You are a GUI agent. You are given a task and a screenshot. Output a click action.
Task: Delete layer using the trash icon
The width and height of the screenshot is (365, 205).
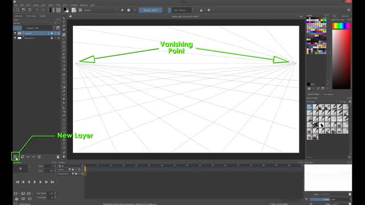(x=58, y=157)
